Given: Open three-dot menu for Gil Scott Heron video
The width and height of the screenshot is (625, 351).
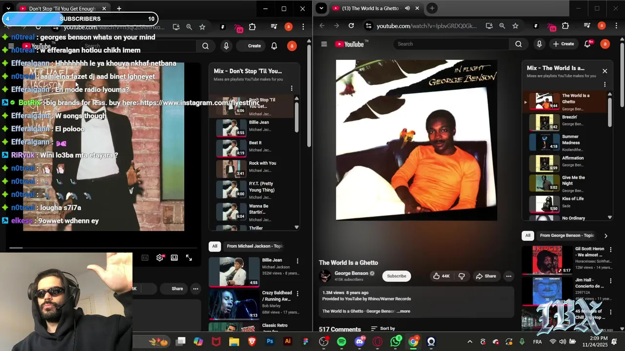Looking at the screenshot, I should pyautogui.click(x=610, y=249).
